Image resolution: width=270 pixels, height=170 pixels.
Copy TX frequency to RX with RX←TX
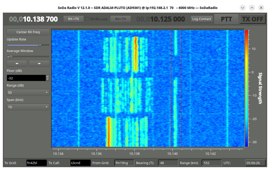[x=121, y=19]
